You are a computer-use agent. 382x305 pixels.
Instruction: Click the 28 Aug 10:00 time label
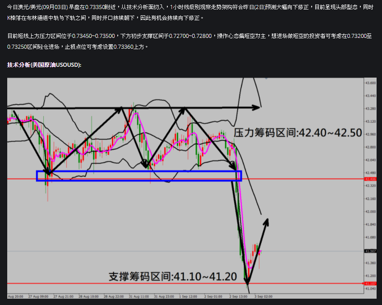point(88,297)
